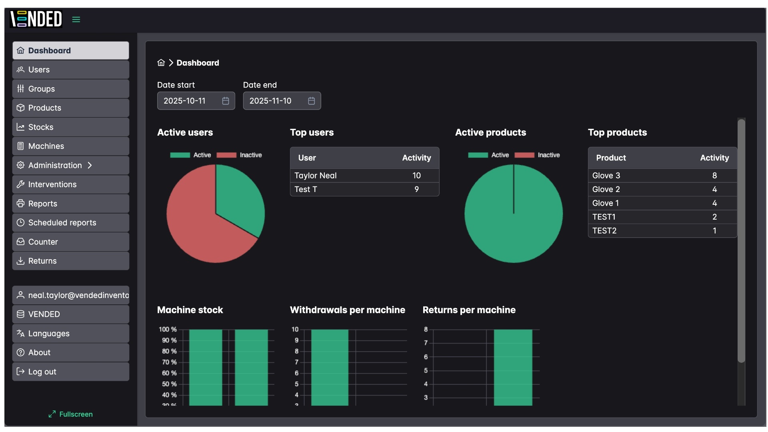Select the Glove 1 product row

coord(662,203)
